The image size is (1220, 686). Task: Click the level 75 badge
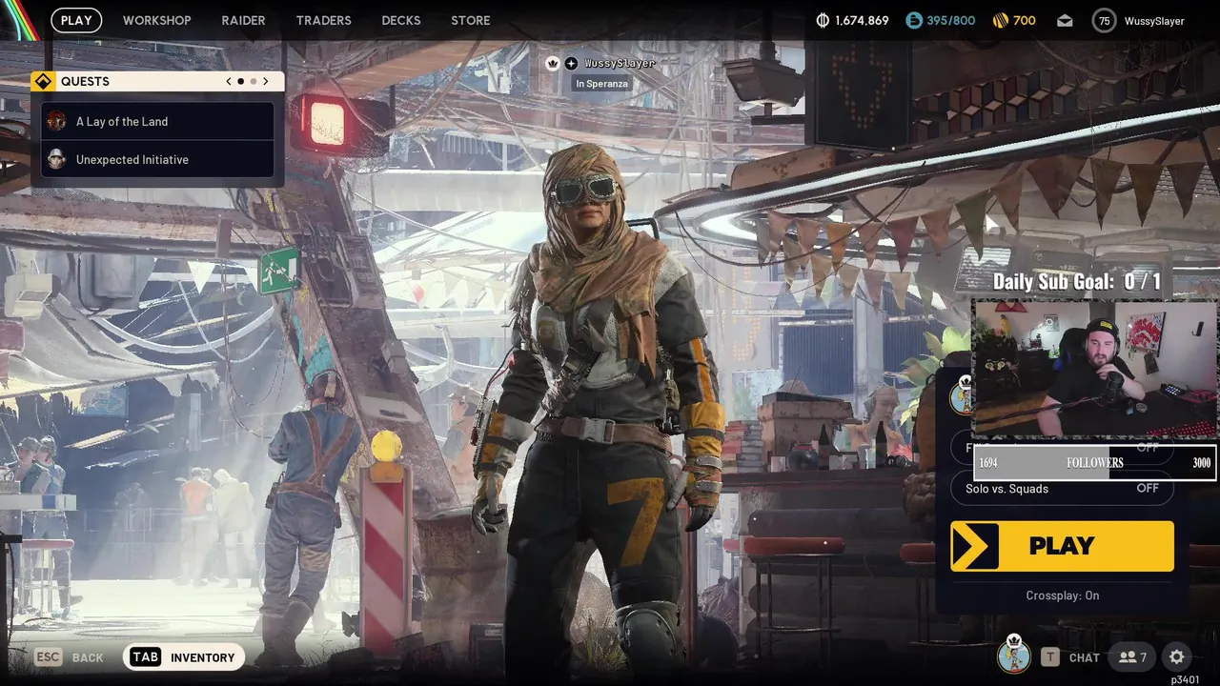[x=1104, y=20]
